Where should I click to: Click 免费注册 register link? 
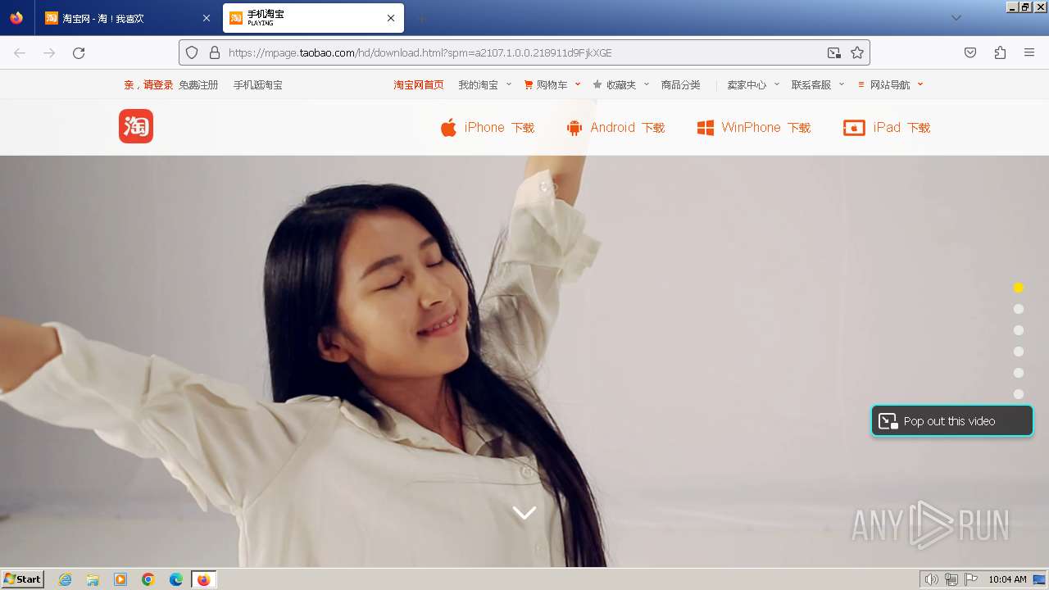coord(198,84)
